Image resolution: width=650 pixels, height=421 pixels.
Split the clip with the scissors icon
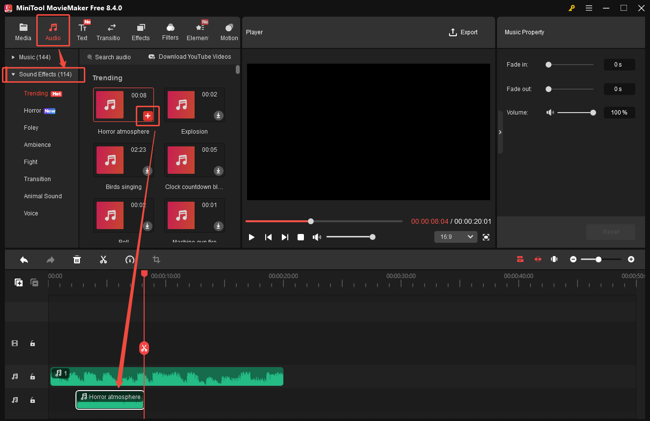coord(103,259)
